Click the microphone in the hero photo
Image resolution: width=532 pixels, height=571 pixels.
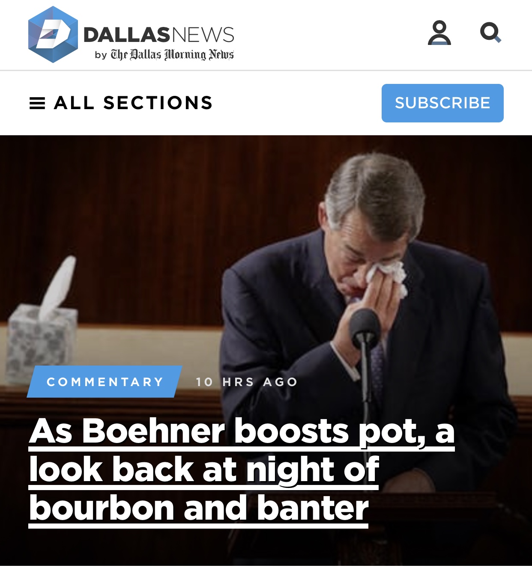coord(365,330)
